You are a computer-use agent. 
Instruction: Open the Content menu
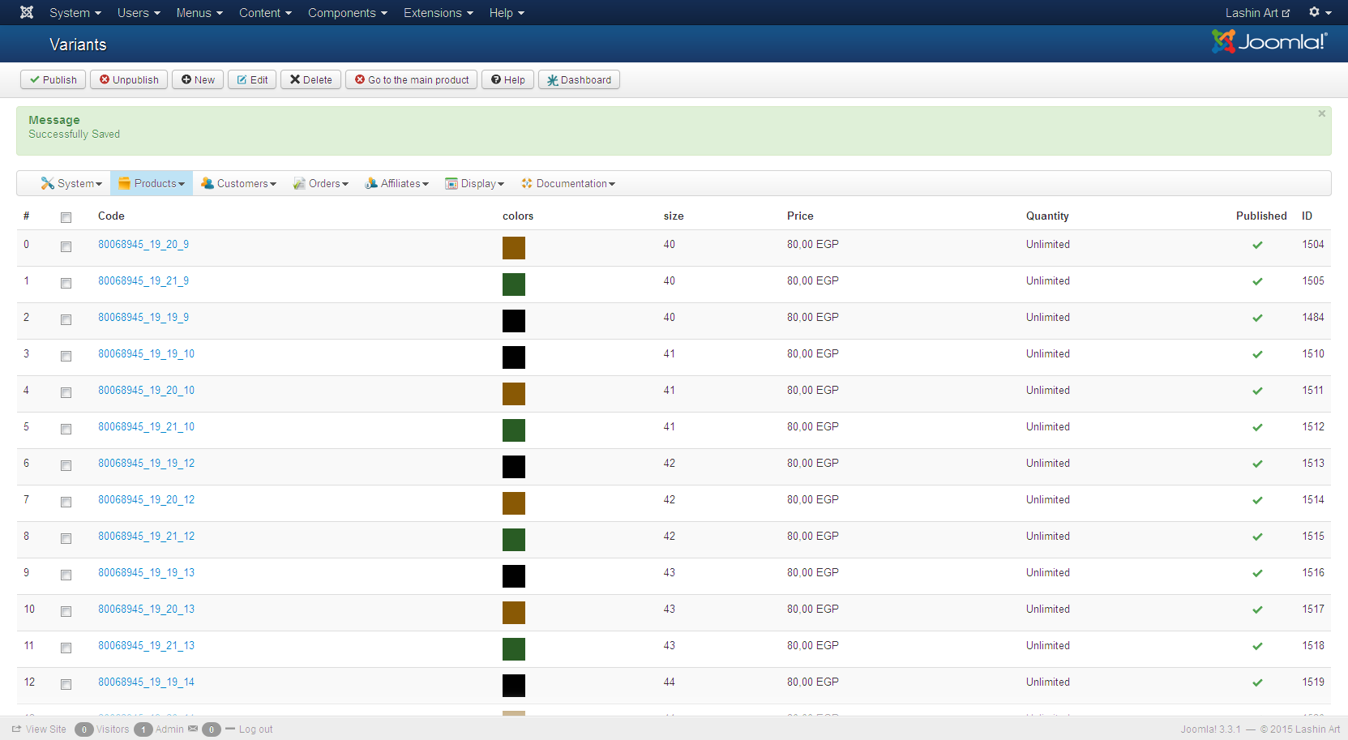[x=265, y=13]
